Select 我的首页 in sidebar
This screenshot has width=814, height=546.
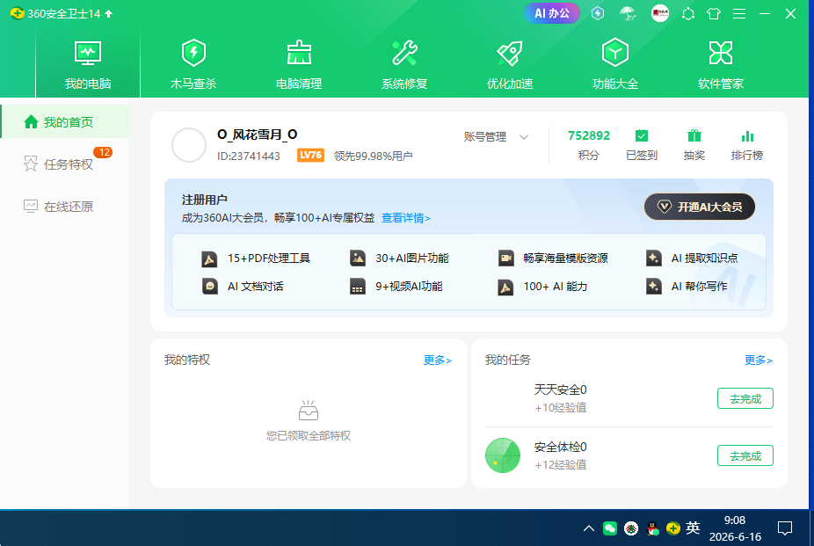(64, 122)
